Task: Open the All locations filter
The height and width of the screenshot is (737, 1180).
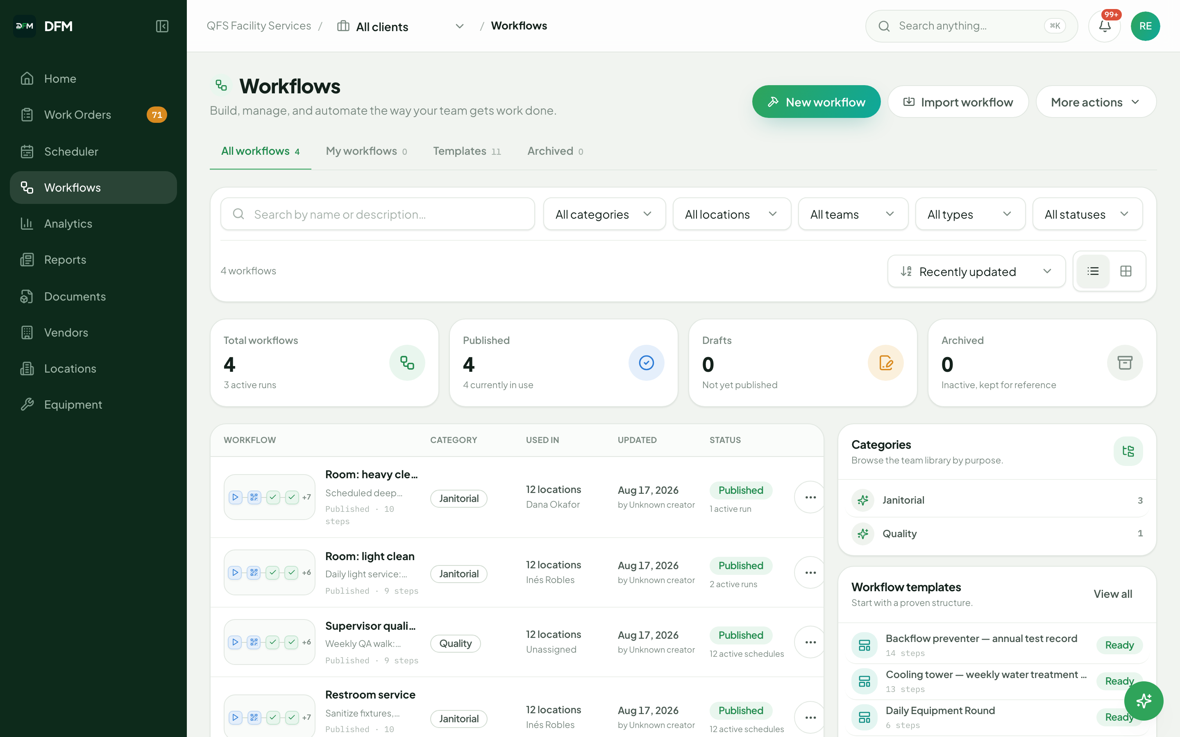Action: click(x=731, y=214)
